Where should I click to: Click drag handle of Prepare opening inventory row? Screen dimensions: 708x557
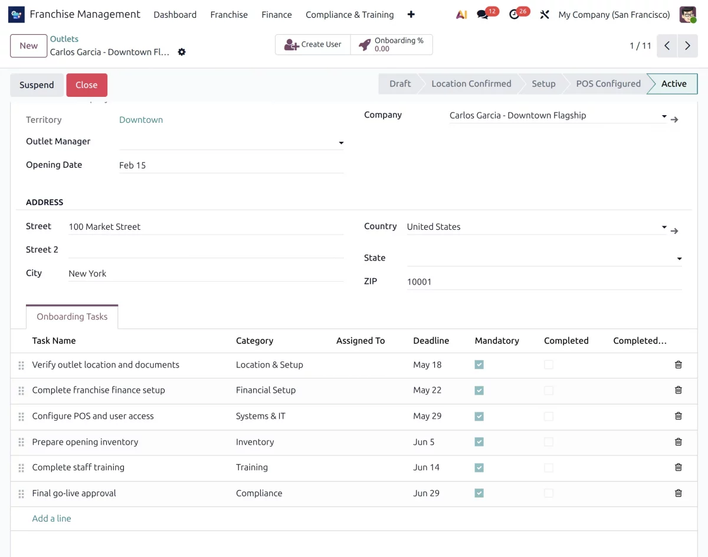pos(21,442)
